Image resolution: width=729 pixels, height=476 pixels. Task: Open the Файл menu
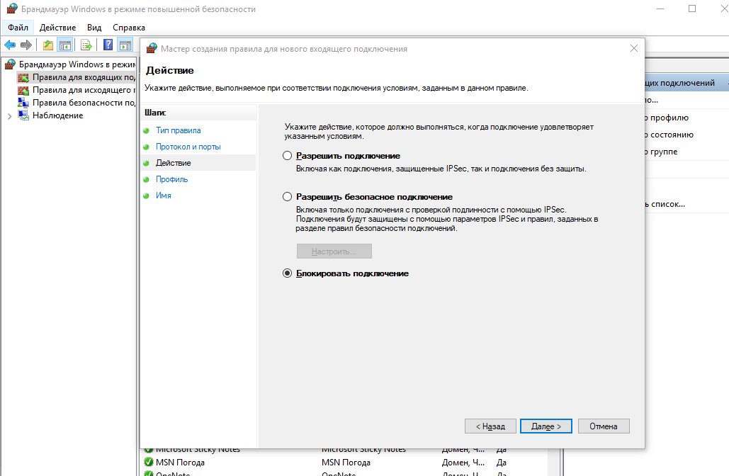[x=18, y=28]
